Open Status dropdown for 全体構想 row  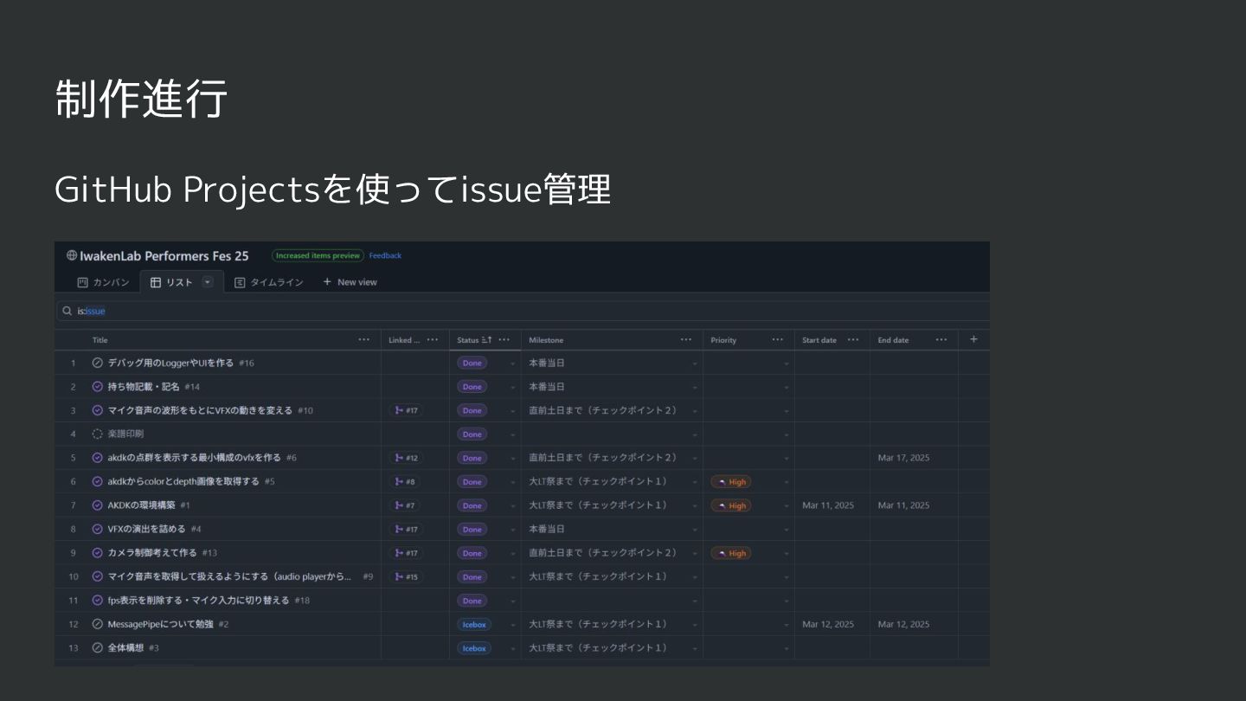(x=513, y=648)
